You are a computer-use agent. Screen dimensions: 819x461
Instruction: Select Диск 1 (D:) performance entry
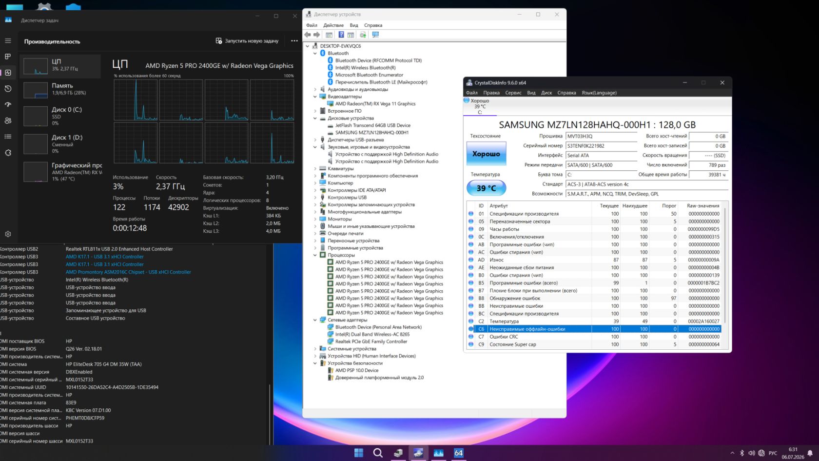tap(60, 144)
